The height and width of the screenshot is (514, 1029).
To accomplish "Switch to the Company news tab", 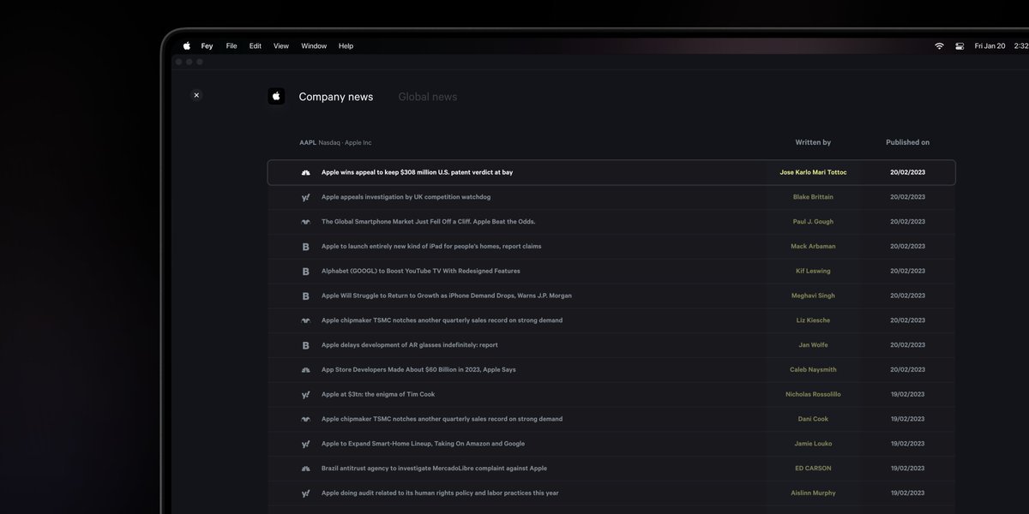I will [x=336, y=97].
